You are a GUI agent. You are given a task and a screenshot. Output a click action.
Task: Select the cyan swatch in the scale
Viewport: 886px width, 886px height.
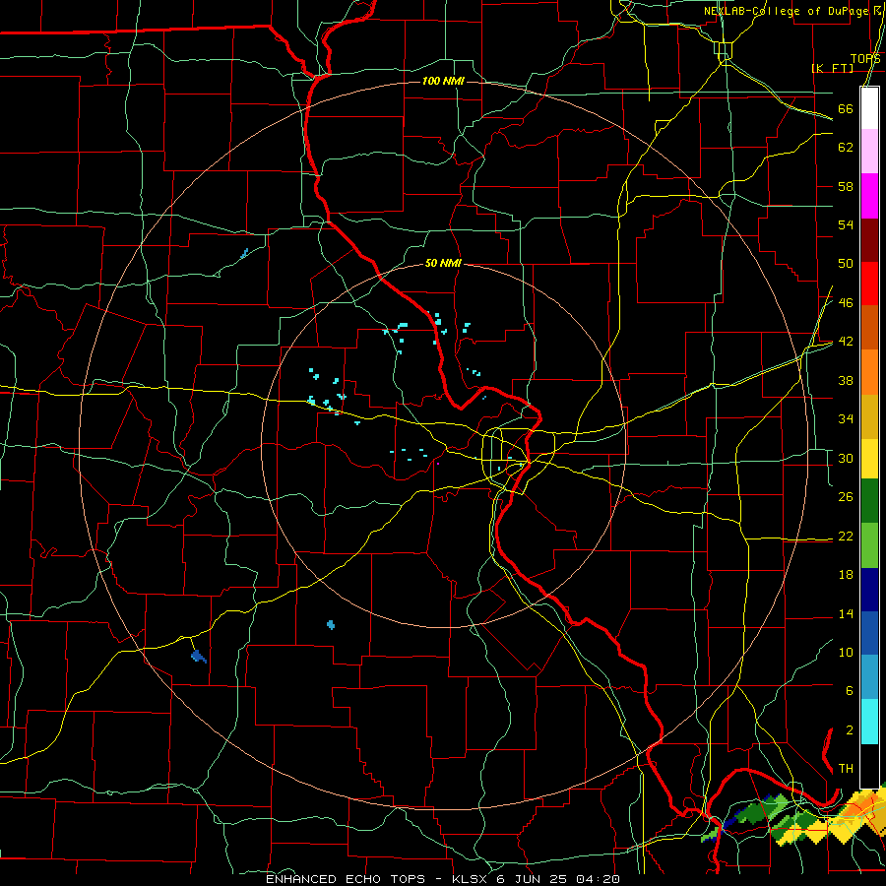869,722
